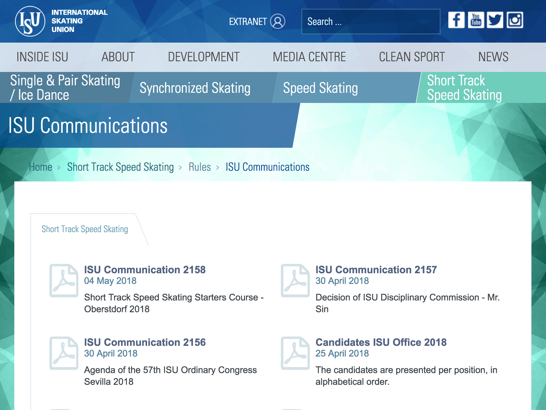
Task: Open ISU Communication 2157 title link
Action: pyautogui.click(x=376, y=270)
